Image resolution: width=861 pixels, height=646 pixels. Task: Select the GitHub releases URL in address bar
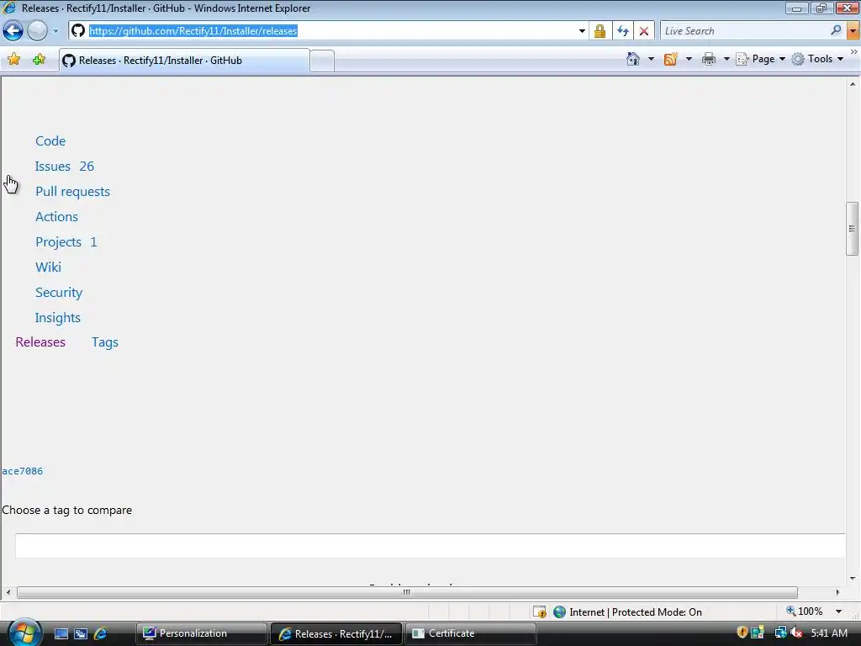click(193, 31)
